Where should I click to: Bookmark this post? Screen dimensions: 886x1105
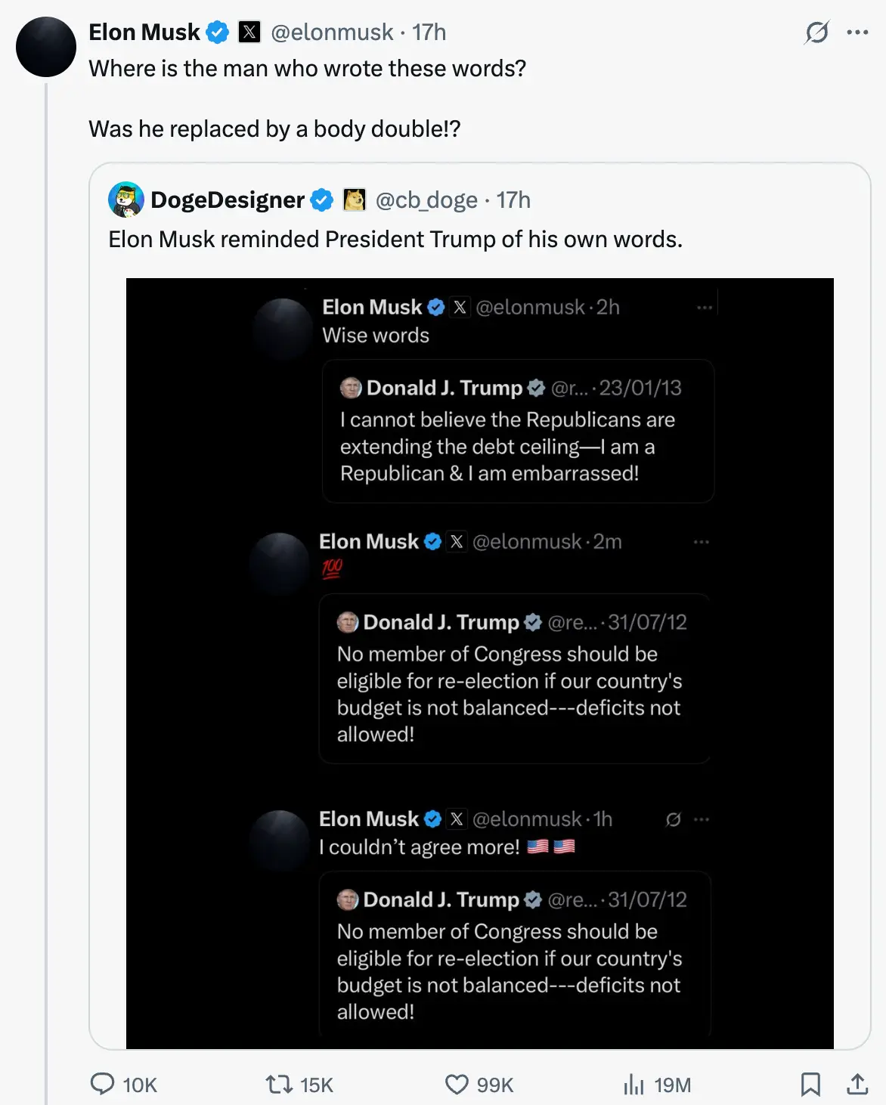pos(810,1084)
